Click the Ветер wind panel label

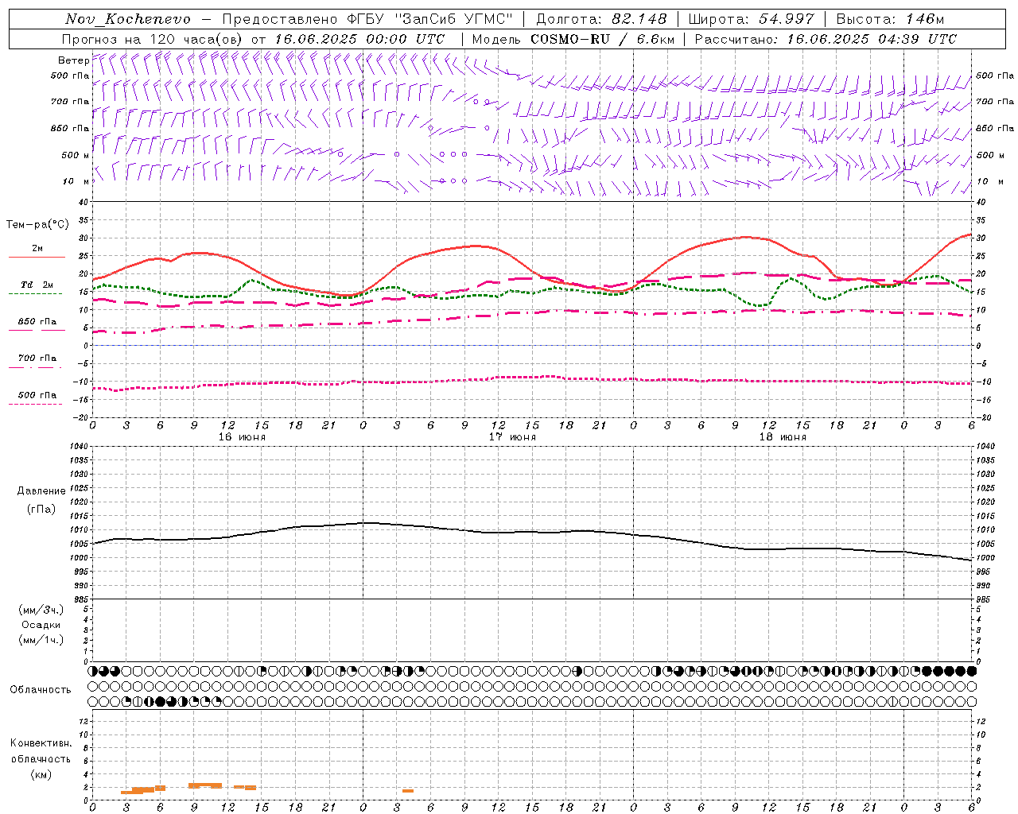[x=73, y=60]
